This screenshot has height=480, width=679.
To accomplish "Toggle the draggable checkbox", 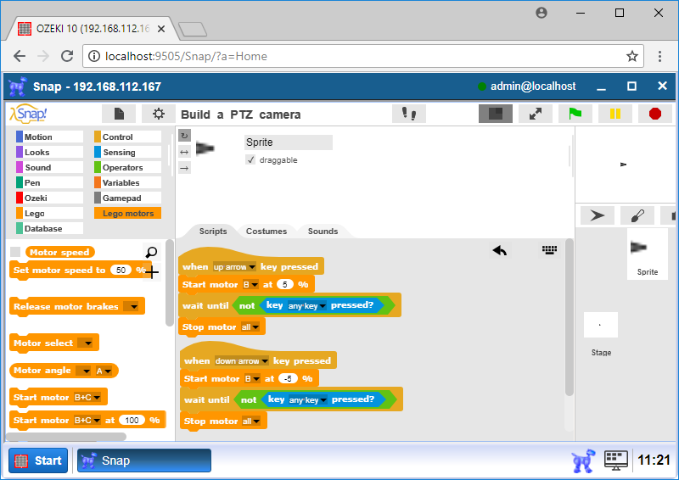I will pyautogui.click(x=250, y=159).
